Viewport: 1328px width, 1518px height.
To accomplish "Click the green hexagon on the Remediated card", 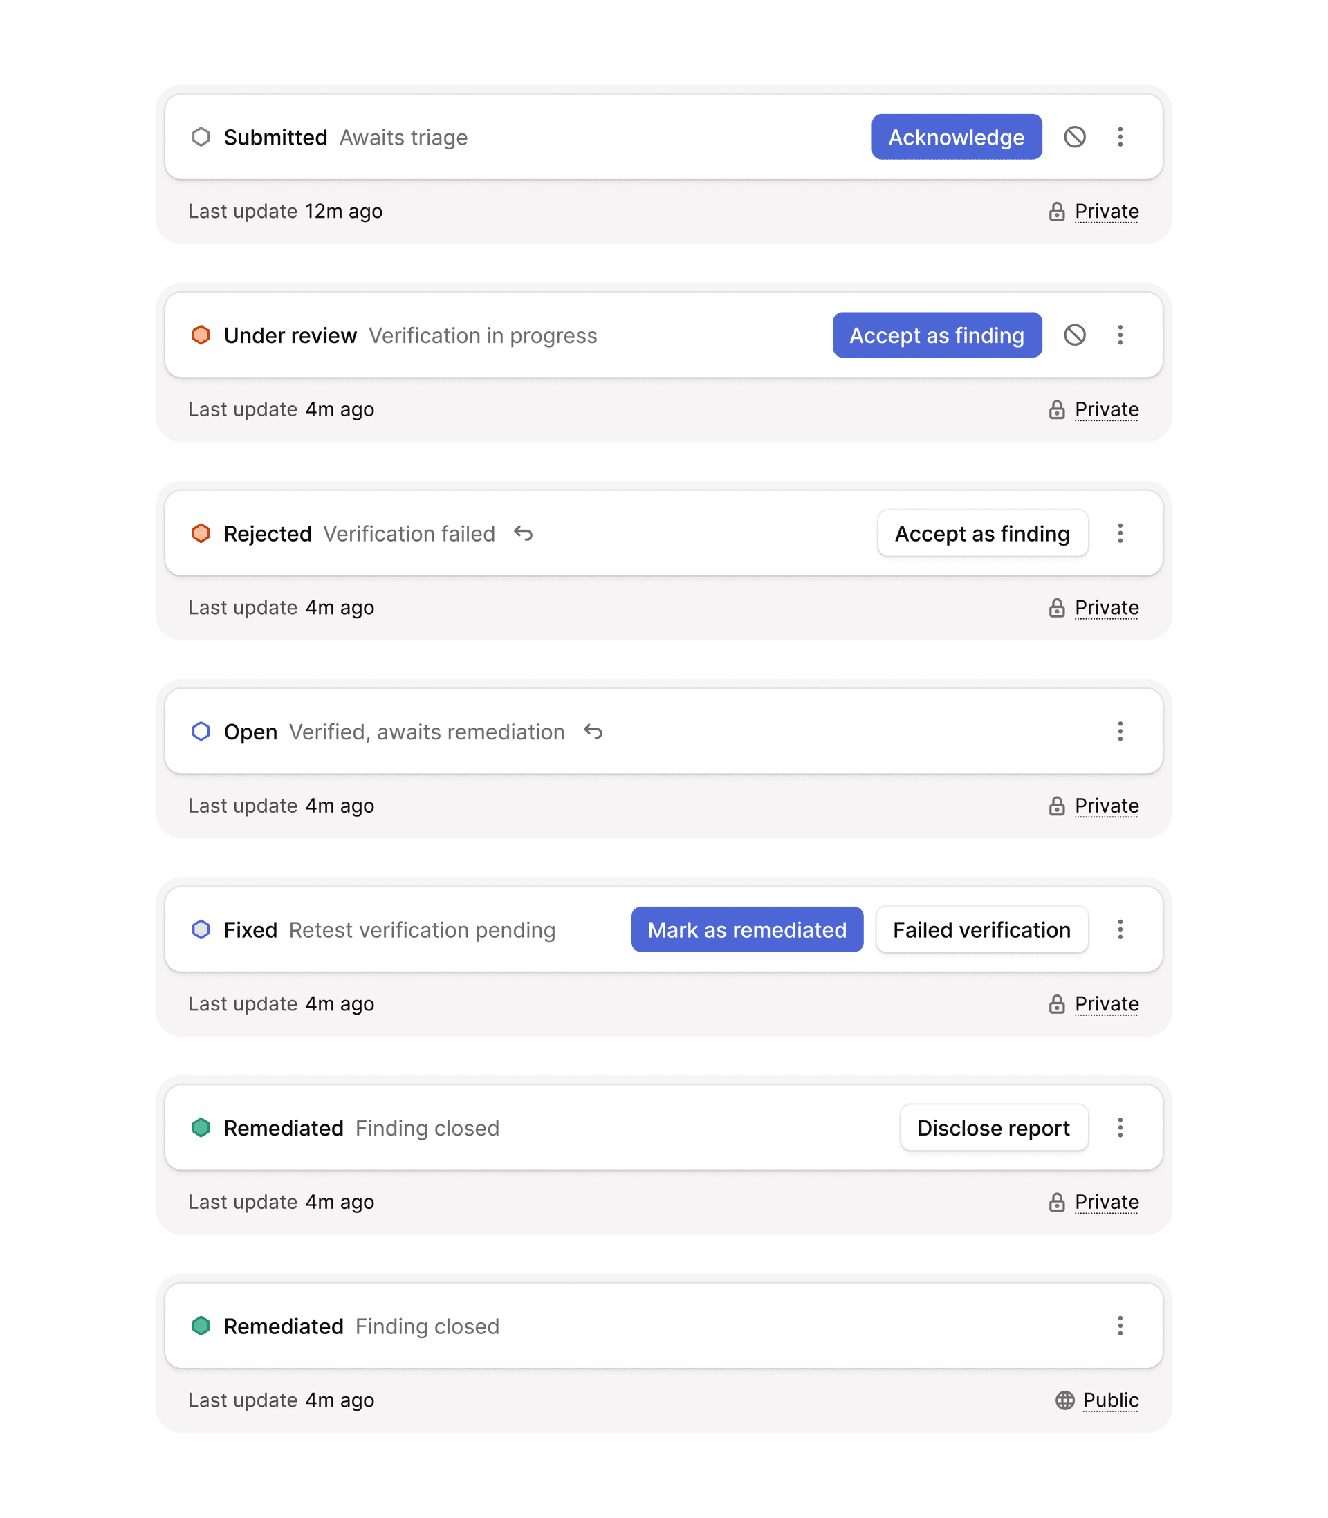I will click(201, 1127).
